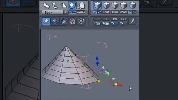Click the arrow-over-strip icon below plus

106,24
